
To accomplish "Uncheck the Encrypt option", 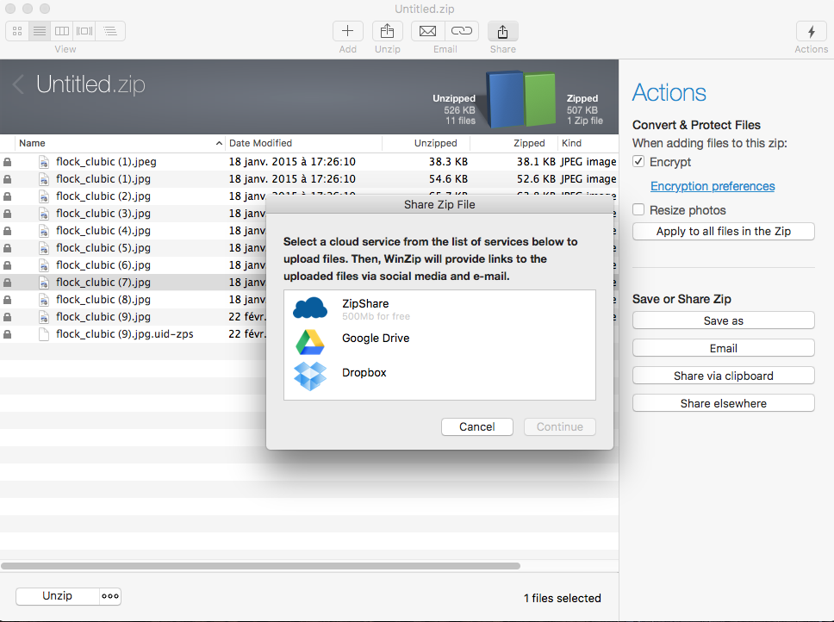I will click(x=638, y=161).
